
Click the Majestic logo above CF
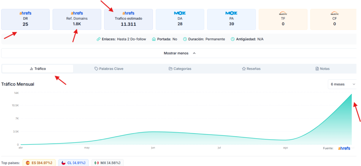pos(335,14)
